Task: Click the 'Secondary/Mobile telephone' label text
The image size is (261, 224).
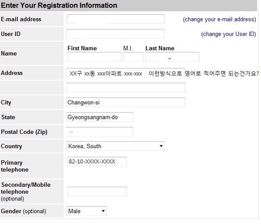Action: click(26, 188)
